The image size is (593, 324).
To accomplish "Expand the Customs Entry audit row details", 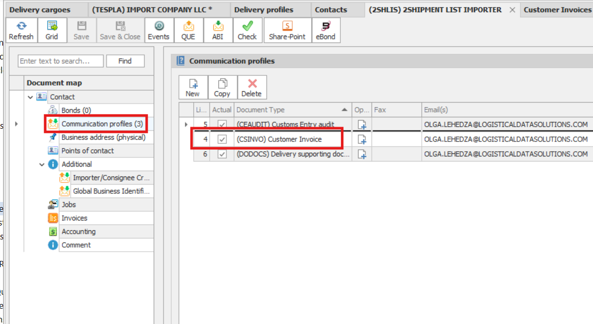I will pos(186,124).
